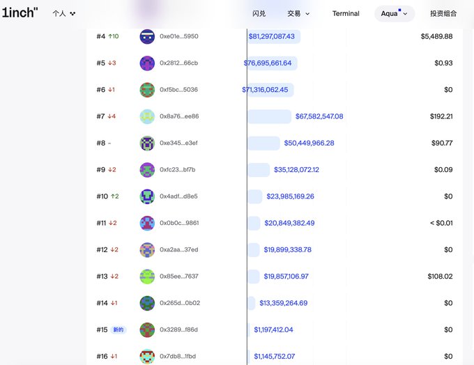Click avatar of 0xf5bc...5036
The width and height of the screenshot is (474, 365).
click(x=147, y=90)
